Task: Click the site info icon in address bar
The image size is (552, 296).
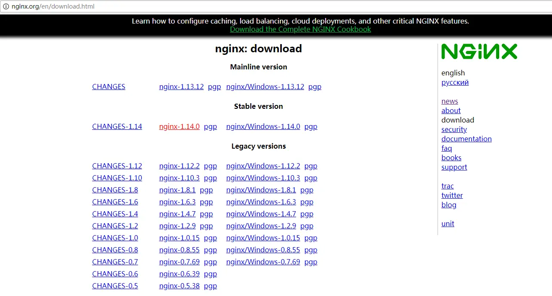Action: click(x=6, y=6)
